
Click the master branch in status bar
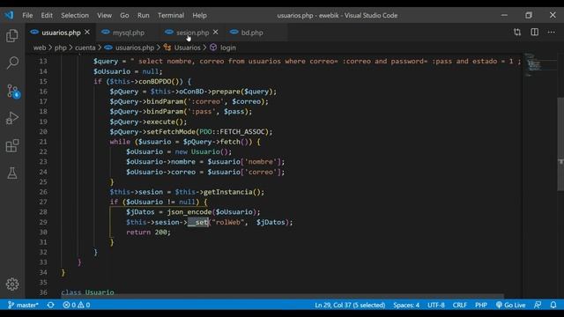point(23,306)
